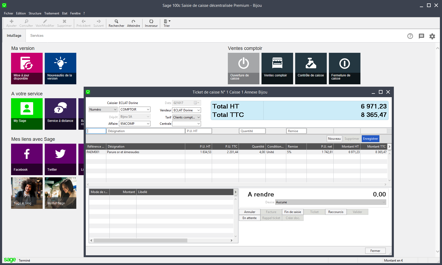Open the Service à distance tile
Image resolution: width=442 pixels, height=265 pixels.
point(61,114)
